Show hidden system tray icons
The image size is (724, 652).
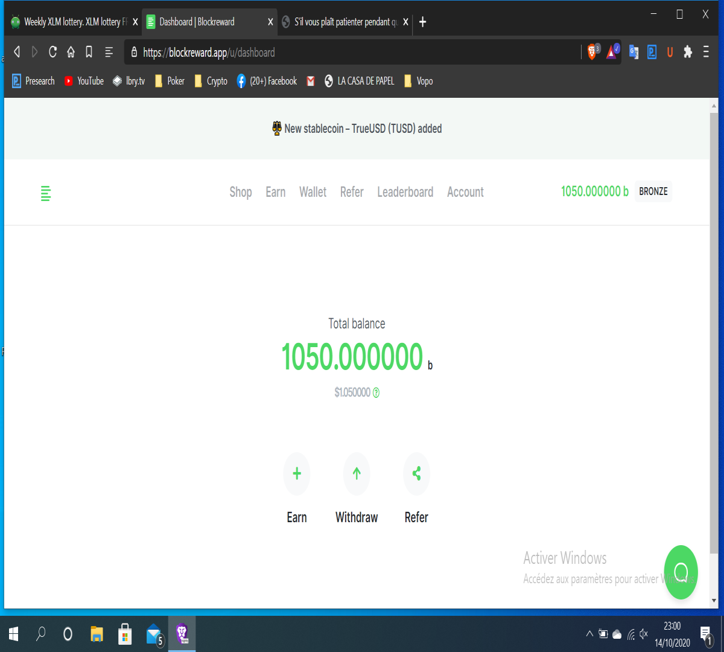589,634
